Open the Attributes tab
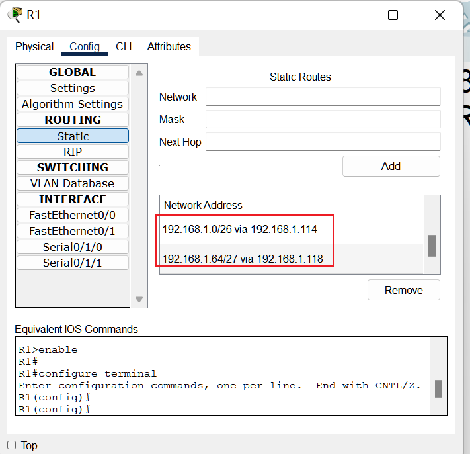Screen dimensions: 470x454 169,47
